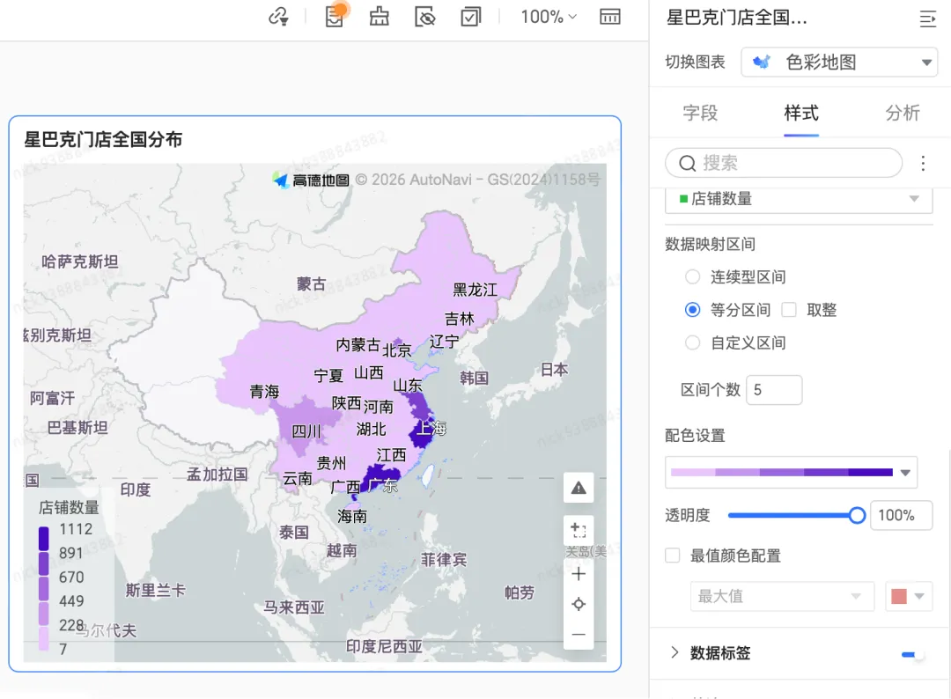Click the 区间个数 input field

[x=774, y=390]
